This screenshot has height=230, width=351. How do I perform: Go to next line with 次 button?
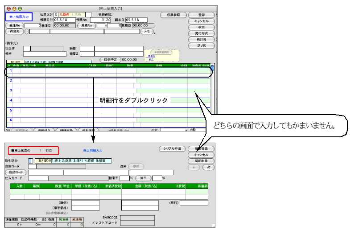pos(208,167)
